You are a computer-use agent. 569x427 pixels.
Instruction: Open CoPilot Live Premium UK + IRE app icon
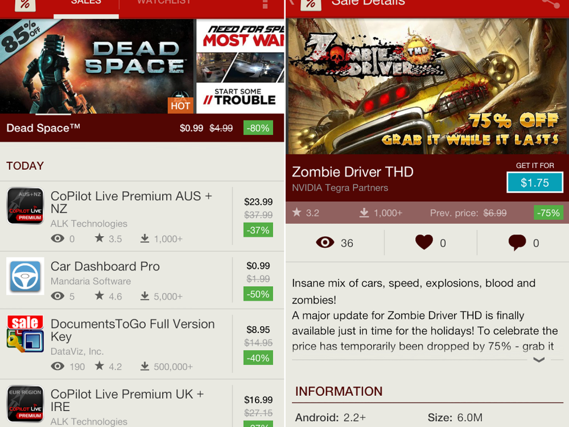pyautogui.click(x=25, y=404)
